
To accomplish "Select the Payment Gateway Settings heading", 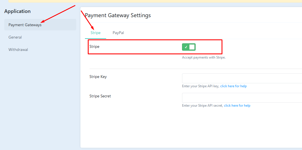I will [118, 15].
